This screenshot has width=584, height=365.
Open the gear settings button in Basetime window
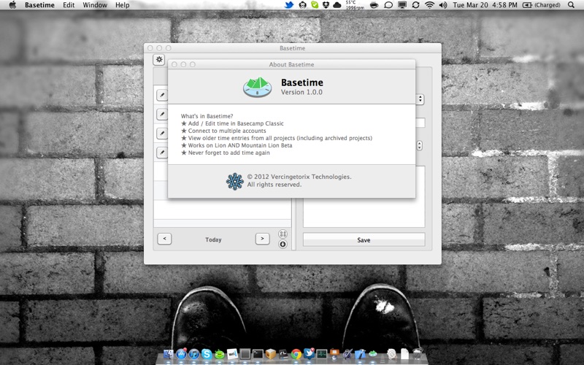click(159, 60)
